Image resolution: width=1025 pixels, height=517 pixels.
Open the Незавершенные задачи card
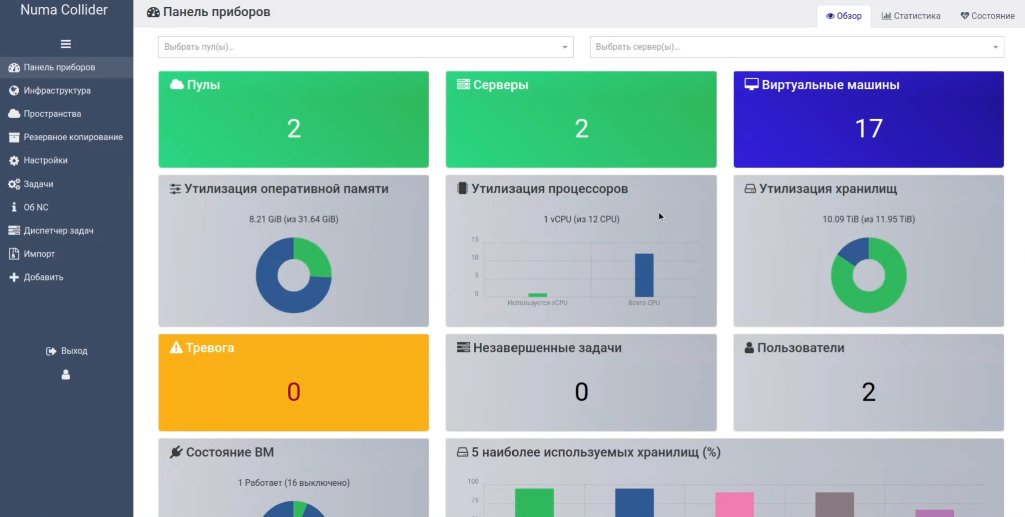581,382
